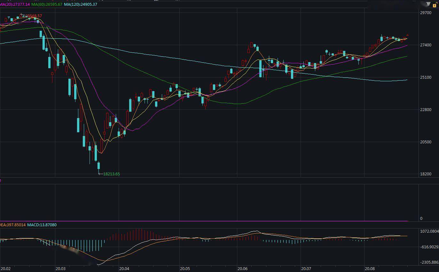Select the 20.08 date on time axis
Viewport: 439px width, 272px height.
(x=370, y=269)
